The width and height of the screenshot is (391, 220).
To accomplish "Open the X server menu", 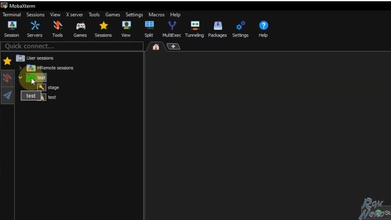I will (75, 15).
